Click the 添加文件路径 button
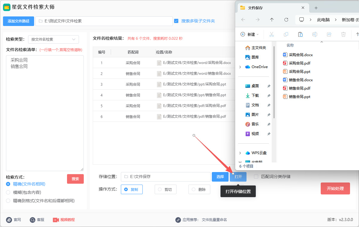 [19, 21]
